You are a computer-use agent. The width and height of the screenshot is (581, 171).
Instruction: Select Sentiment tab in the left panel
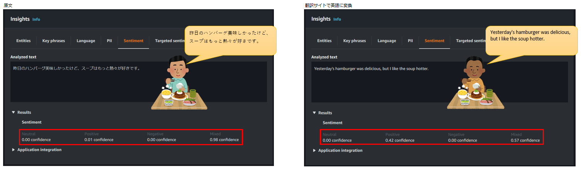coord(134,41)
